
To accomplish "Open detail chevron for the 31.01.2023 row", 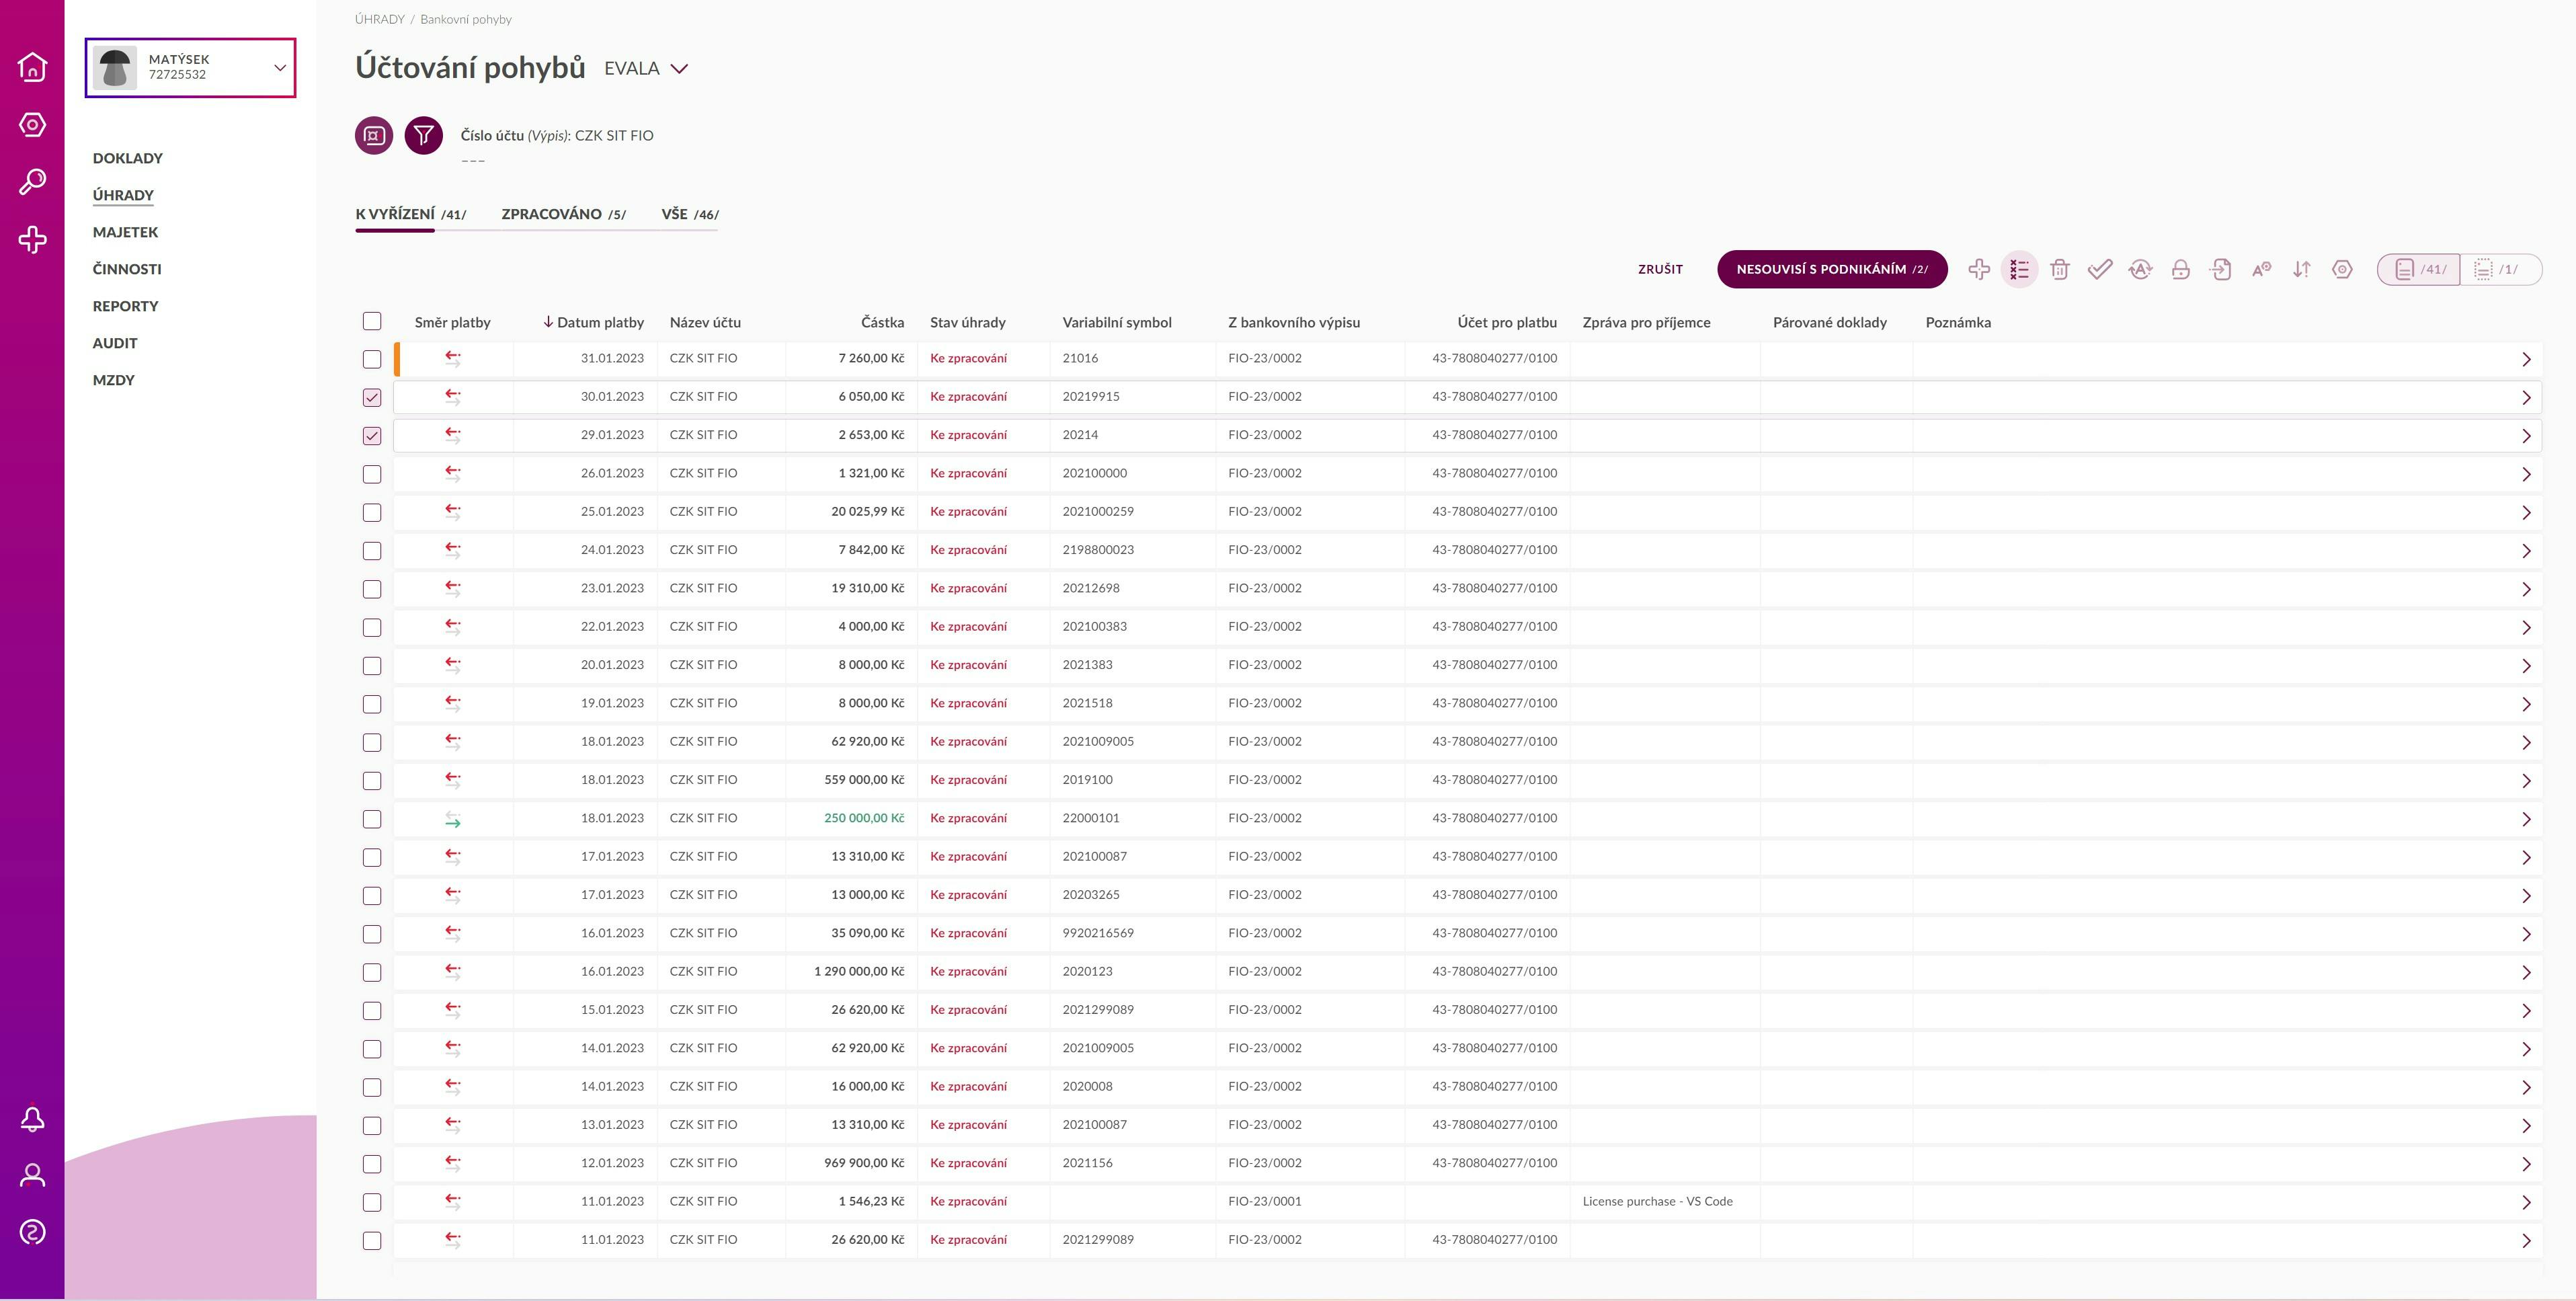I will pyautogui.click(x=2526, y=359).
